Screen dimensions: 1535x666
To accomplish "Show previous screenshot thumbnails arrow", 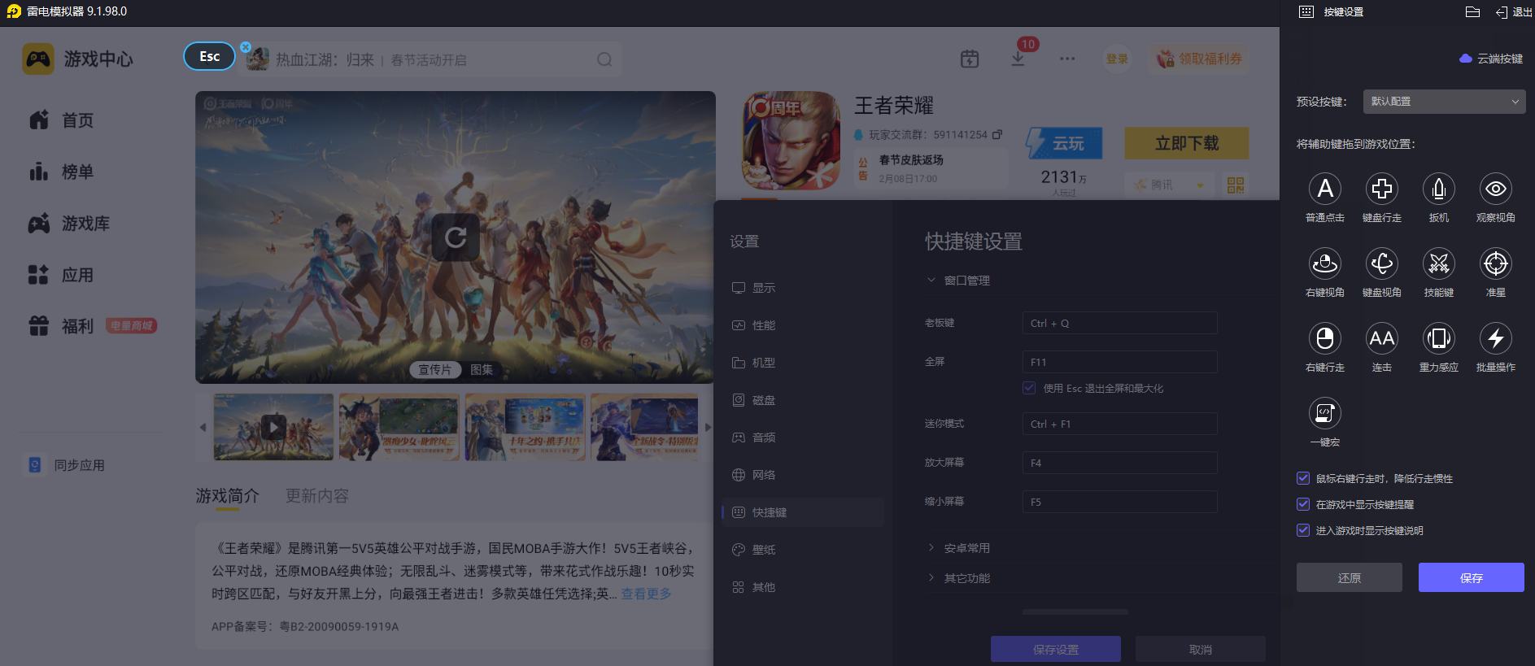I will [x=203, y=427].
